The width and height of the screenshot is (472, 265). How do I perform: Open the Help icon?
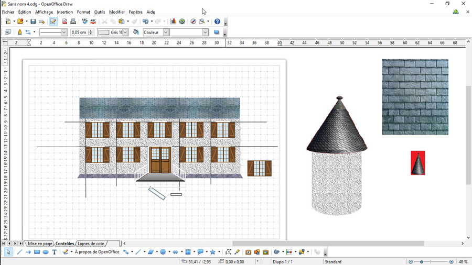(217, 21)
